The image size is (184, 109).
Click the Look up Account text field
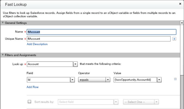click(x=50, y=64)
